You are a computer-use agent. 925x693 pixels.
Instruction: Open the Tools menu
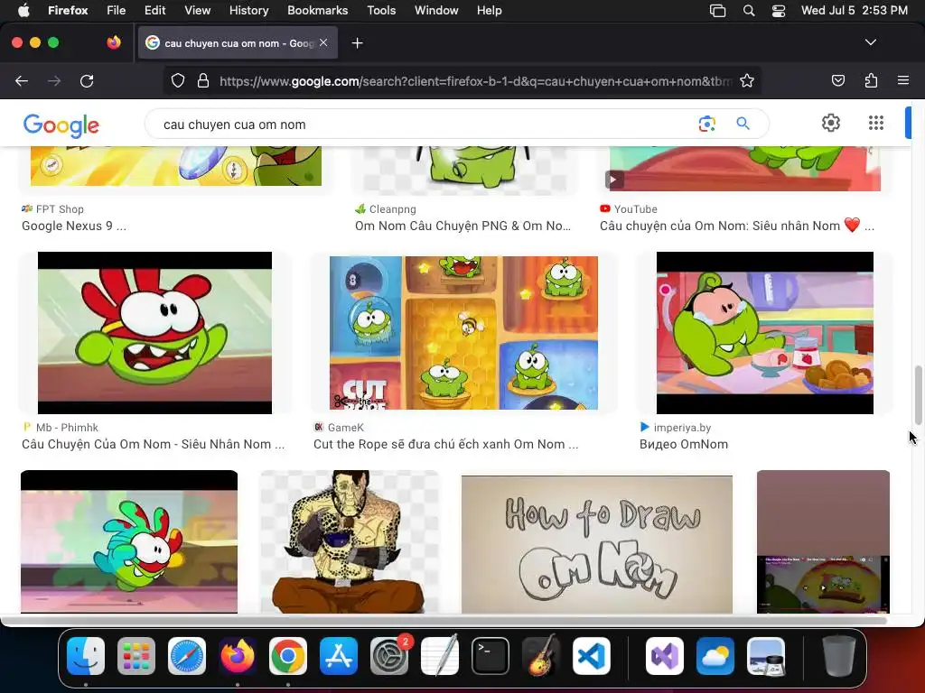pyautogui.click(x=381, y=10)
